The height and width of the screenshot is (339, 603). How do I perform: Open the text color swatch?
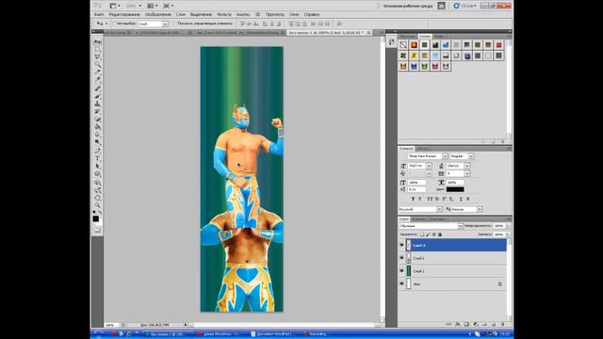455,189
